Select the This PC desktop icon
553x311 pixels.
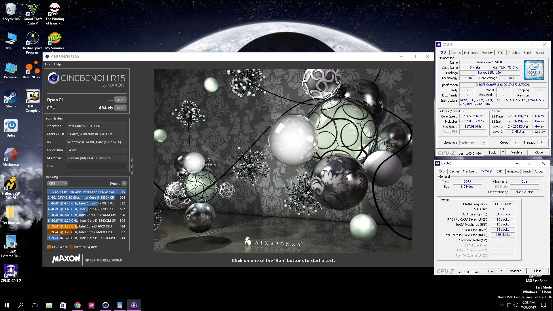pyautogui.click(x=11, y=41)
